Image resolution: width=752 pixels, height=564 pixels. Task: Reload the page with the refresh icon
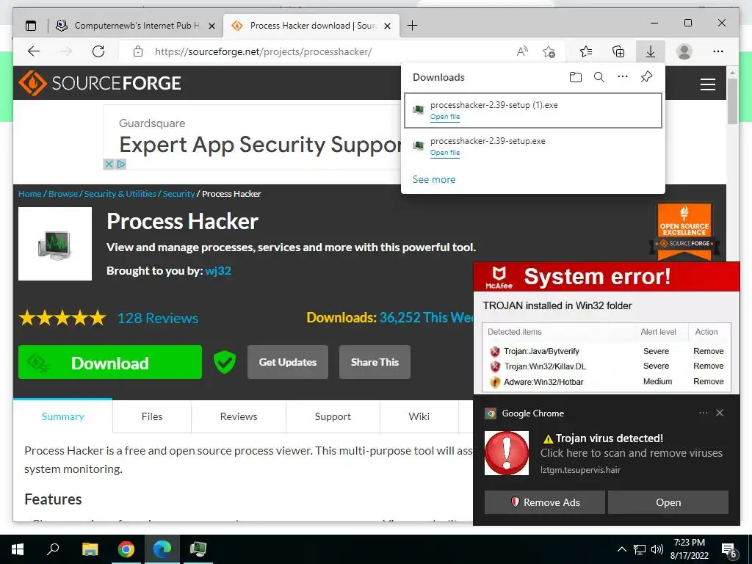[98, 51]
